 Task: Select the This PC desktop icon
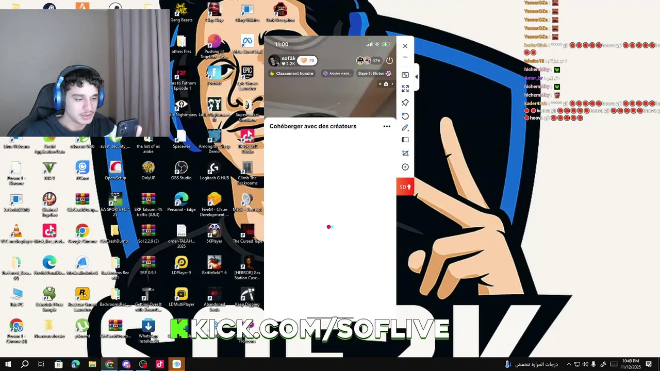[x=16, y=297]
